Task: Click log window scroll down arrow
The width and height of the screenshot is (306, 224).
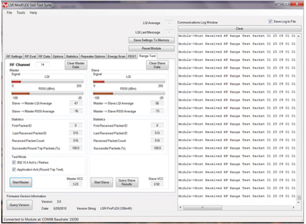Action: click(x=298, y=203)
